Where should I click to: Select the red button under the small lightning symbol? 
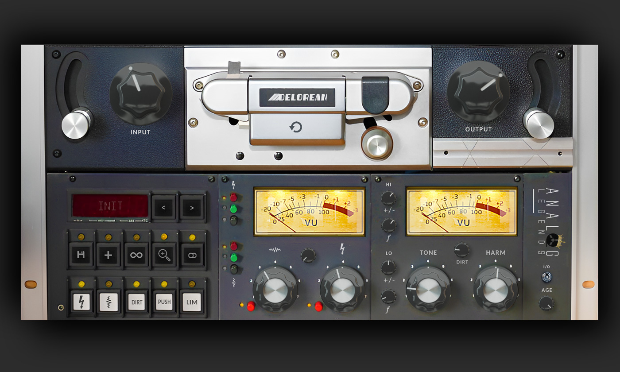pyautogui.click(x=234, y=198)
